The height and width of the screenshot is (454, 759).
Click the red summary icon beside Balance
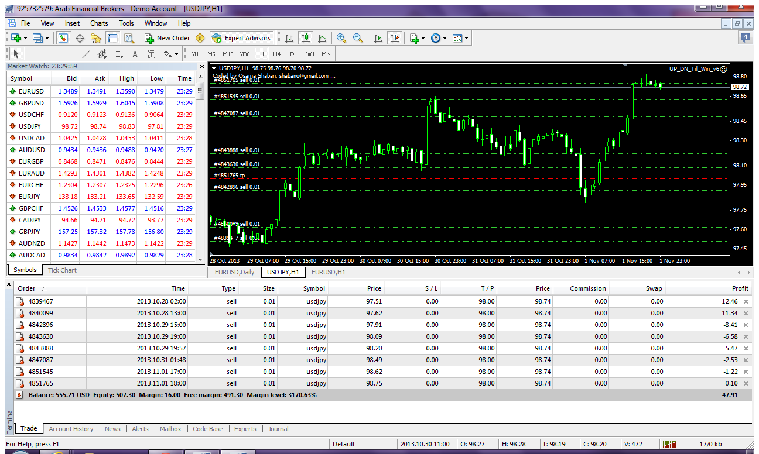19,395
